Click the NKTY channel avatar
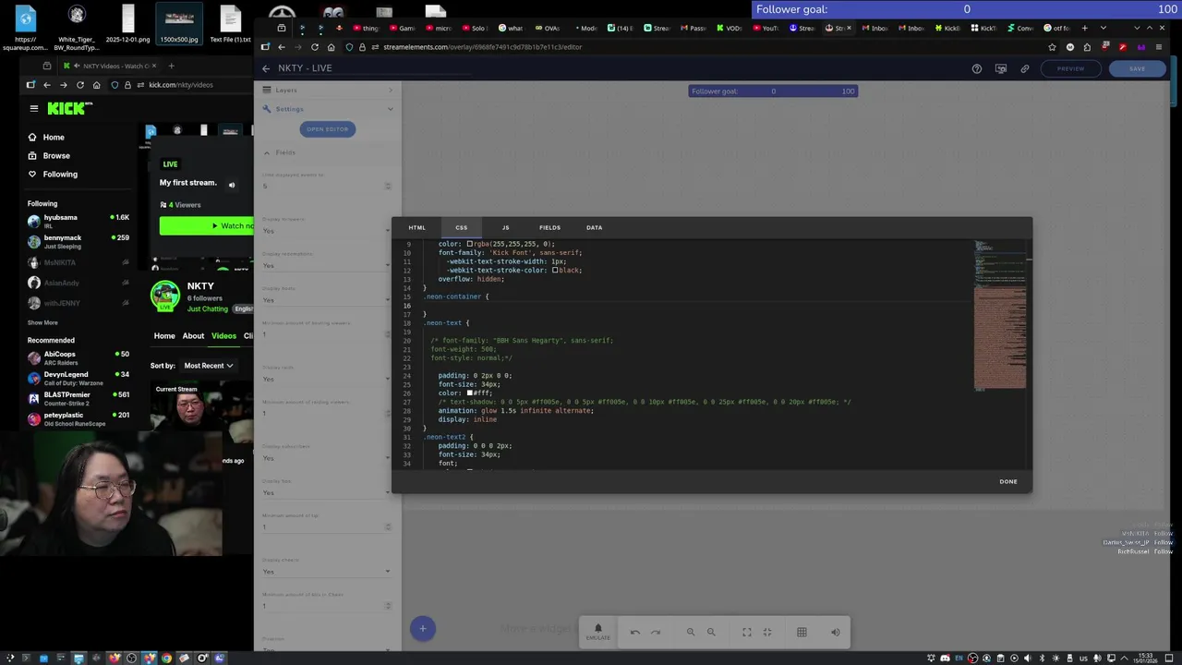 (165, 295)
